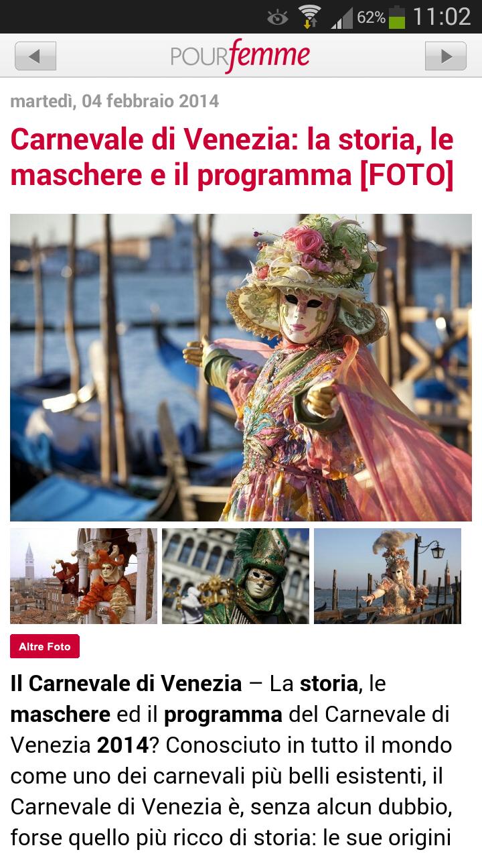
Task: View main photo of pink-costumed masquerader
Action: pyautogui.click(x=241, y=367)
